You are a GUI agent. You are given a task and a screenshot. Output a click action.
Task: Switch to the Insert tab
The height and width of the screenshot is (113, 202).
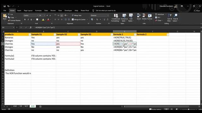click(x=19, y=10)
